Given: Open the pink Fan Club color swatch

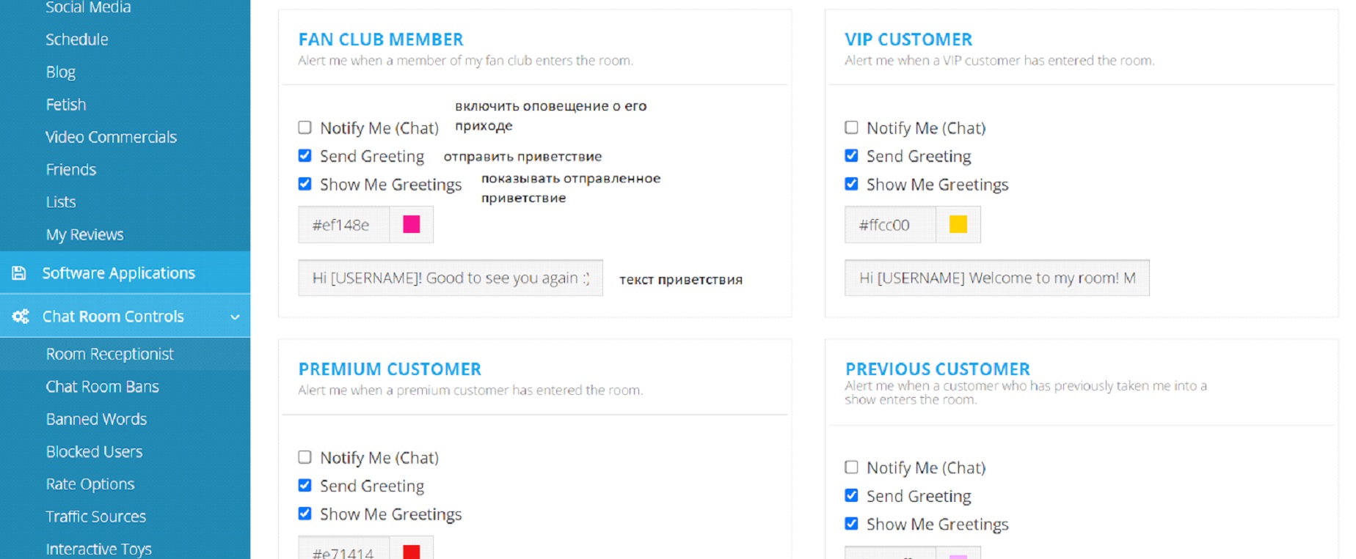Looking at the screenshot, I should [412, 225].
